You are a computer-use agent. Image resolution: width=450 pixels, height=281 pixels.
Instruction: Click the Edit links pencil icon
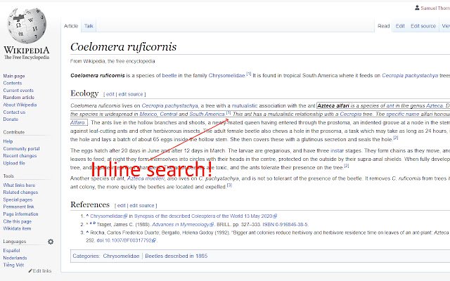coord(30,271)
